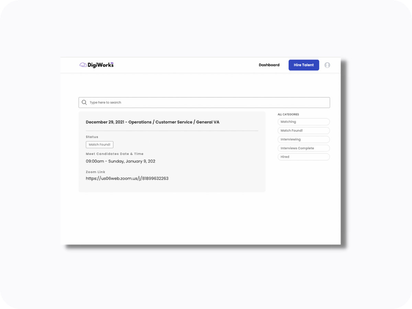This screenshot has height=309, width=412.
Task: Focus the Type here to search field
Action: tap(204, 102)
